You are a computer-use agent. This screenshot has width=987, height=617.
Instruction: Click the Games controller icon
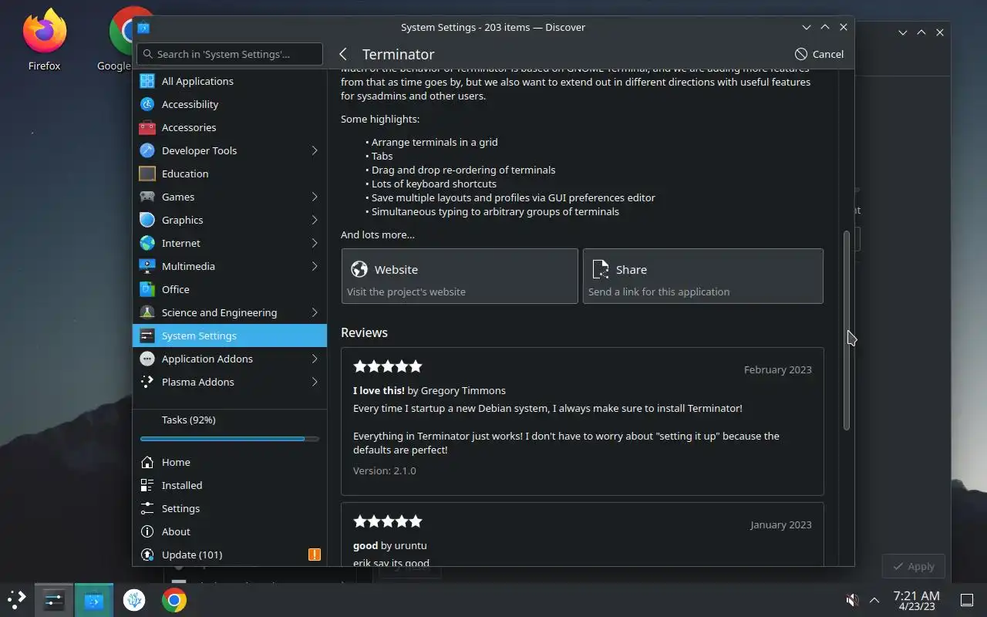(147, 197)
